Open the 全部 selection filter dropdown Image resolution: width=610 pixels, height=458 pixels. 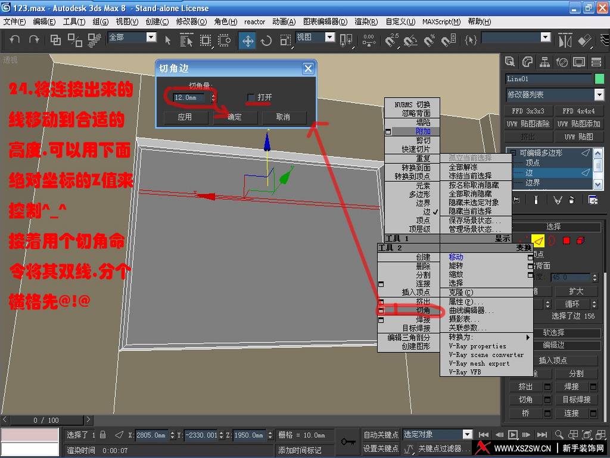pos(151,38)
